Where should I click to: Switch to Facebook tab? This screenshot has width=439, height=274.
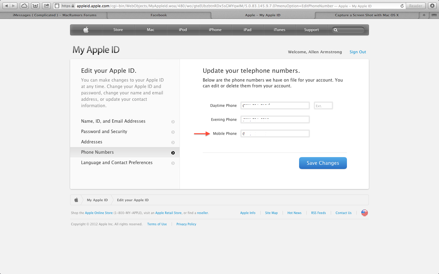pyautogui.click(x=159, y=15)
